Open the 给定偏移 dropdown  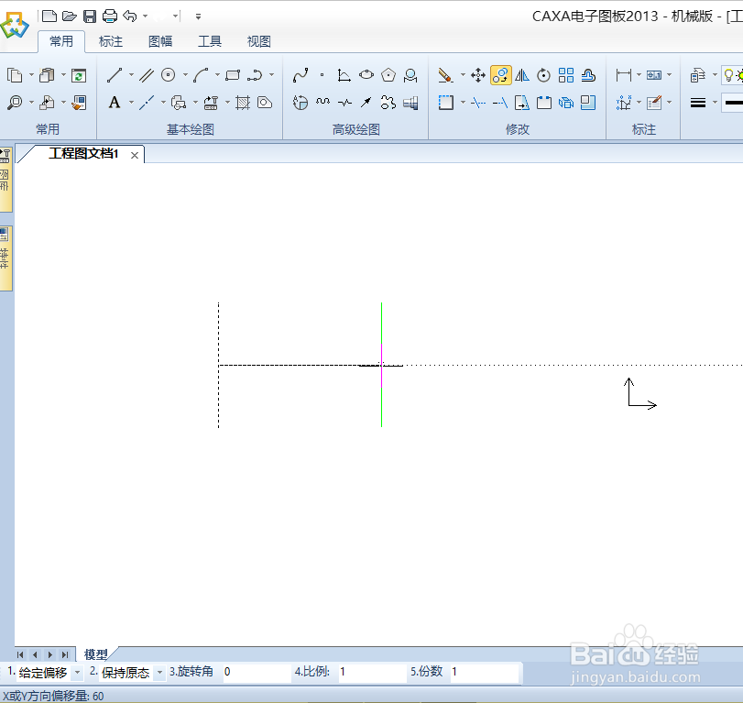(x=77, y=672)
